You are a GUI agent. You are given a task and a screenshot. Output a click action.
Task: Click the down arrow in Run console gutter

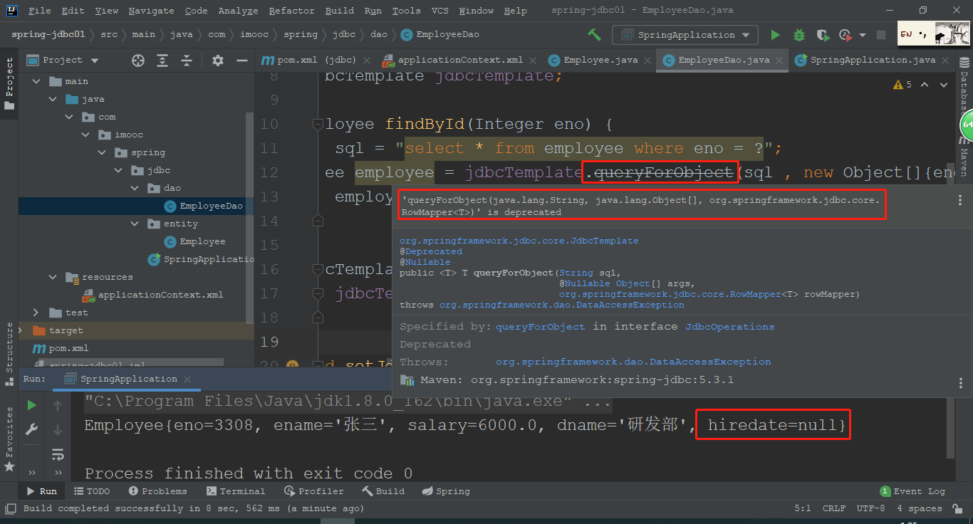[x=58, y=429]
